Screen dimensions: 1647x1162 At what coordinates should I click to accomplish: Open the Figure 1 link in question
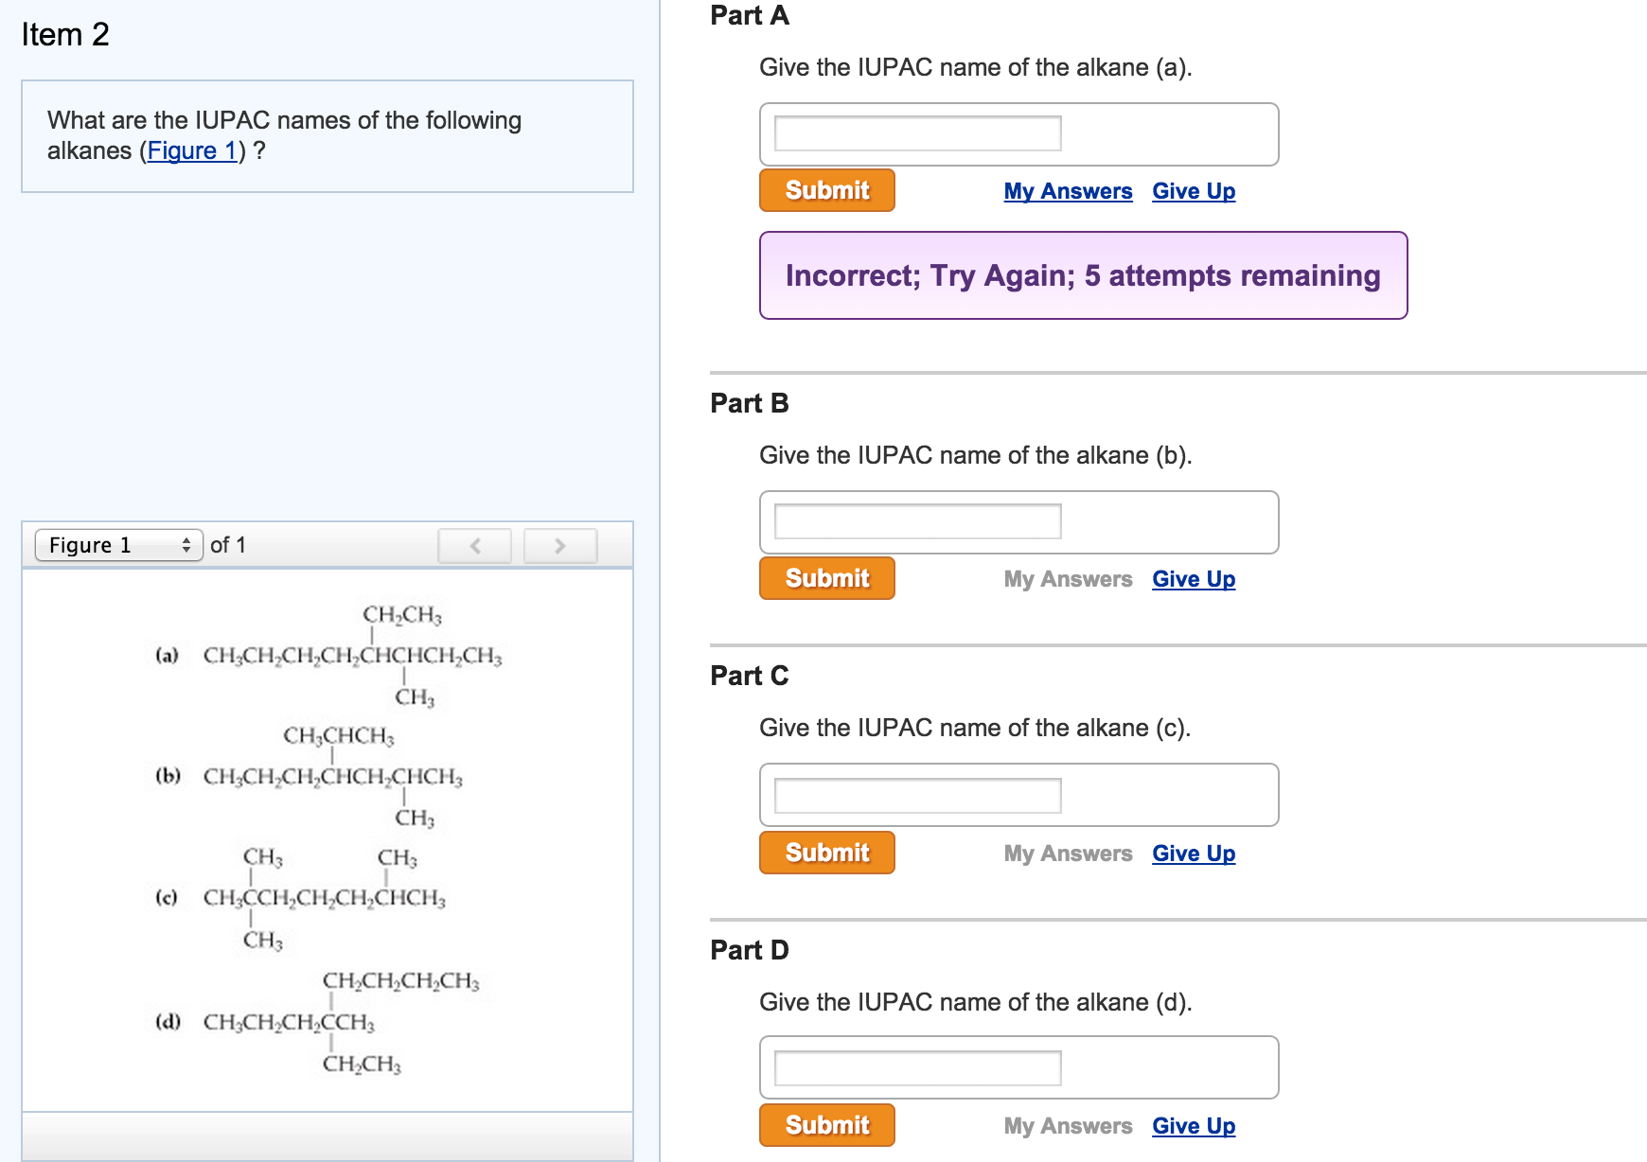[x=192, y=150]
